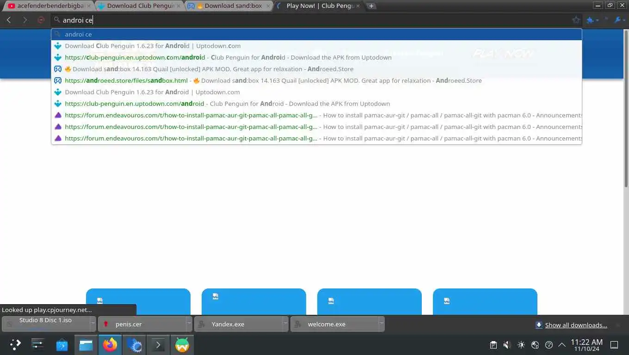Stop the page from loading
The image size is (629, 355).
click(x=41, y=20)
